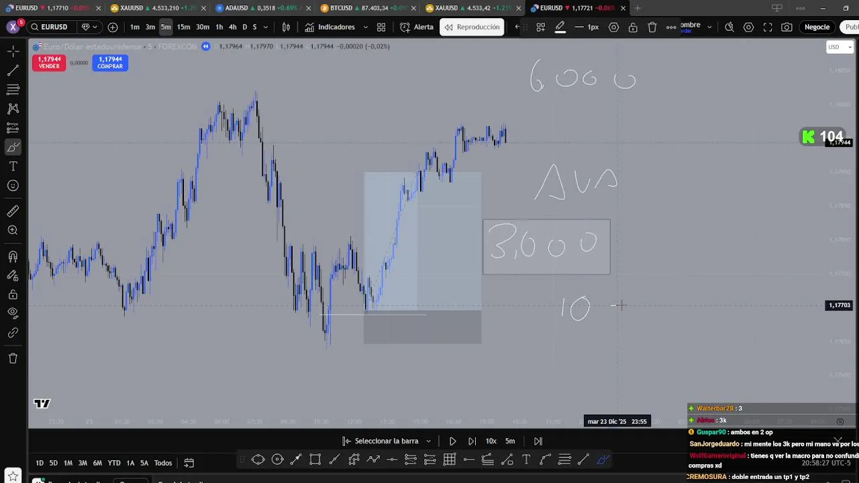Add a symbol to compare with plus icon
The height and width of the screenshot is (483, 859).
(113, 27)
